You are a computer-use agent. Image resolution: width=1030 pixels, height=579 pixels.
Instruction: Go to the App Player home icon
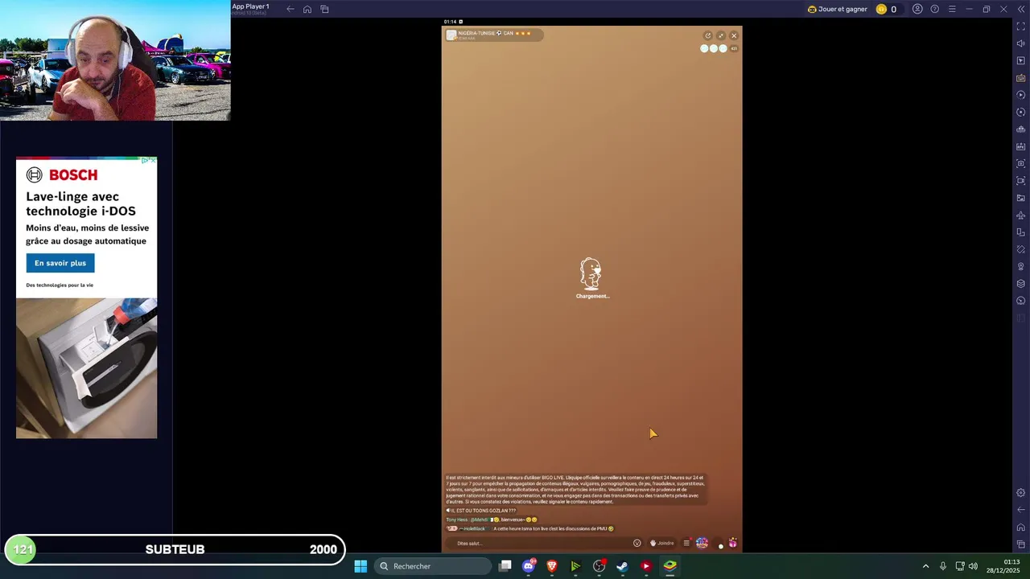tap(307, 9)
